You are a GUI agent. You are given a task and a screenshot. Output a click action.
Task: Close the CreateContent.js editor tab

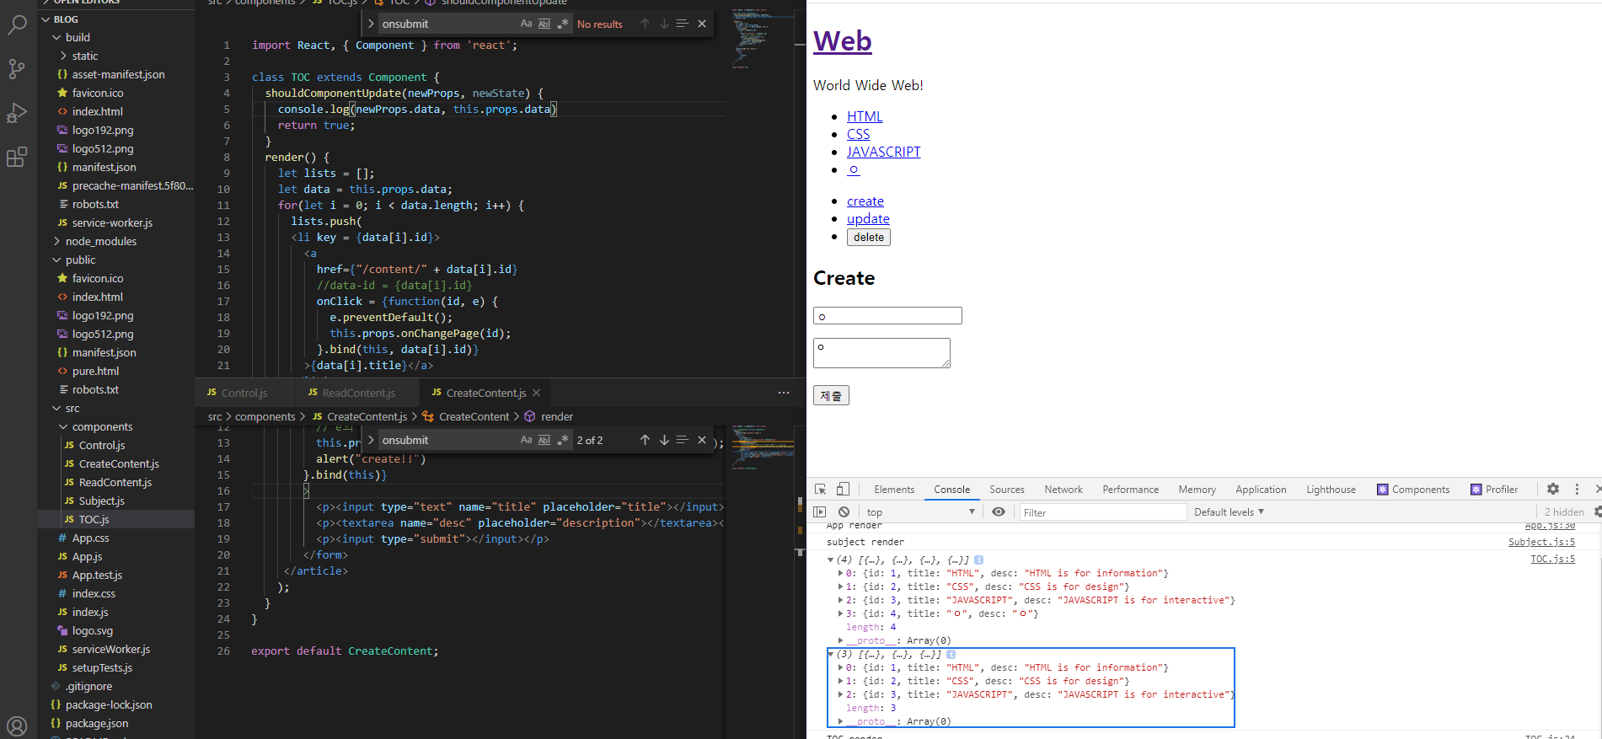point(536,393)
